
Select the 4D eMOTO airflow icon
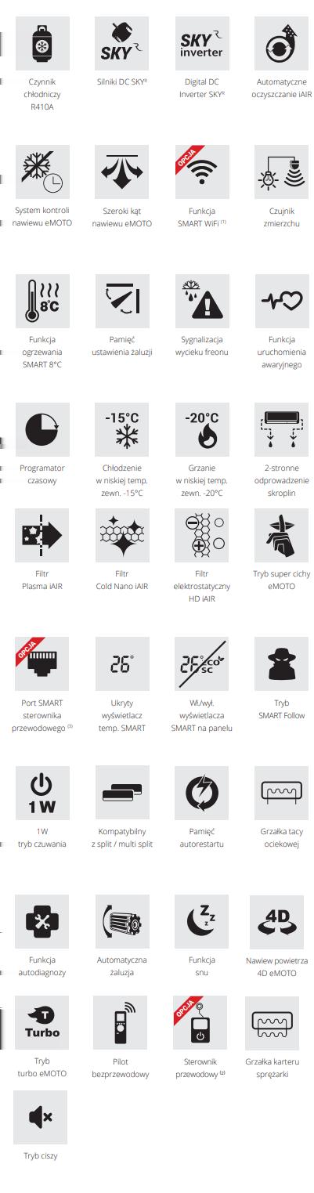coord(281,922)
